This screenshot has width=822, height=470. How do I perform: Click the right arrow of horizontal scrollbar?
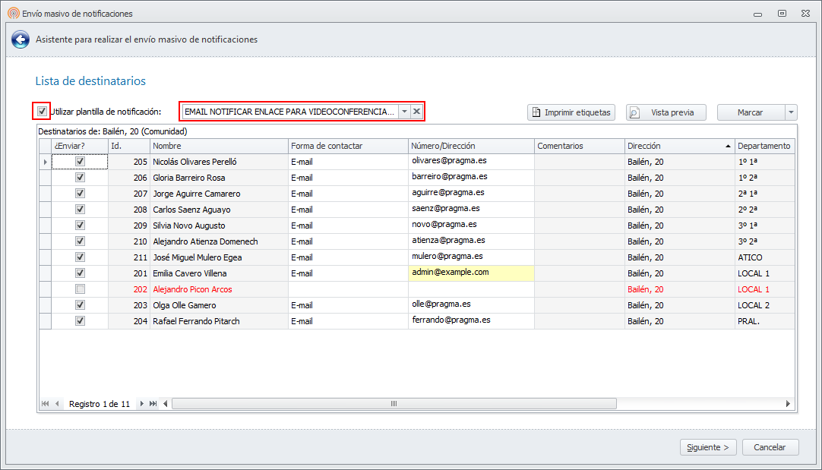pyautogui.click(x=788, y=403)
